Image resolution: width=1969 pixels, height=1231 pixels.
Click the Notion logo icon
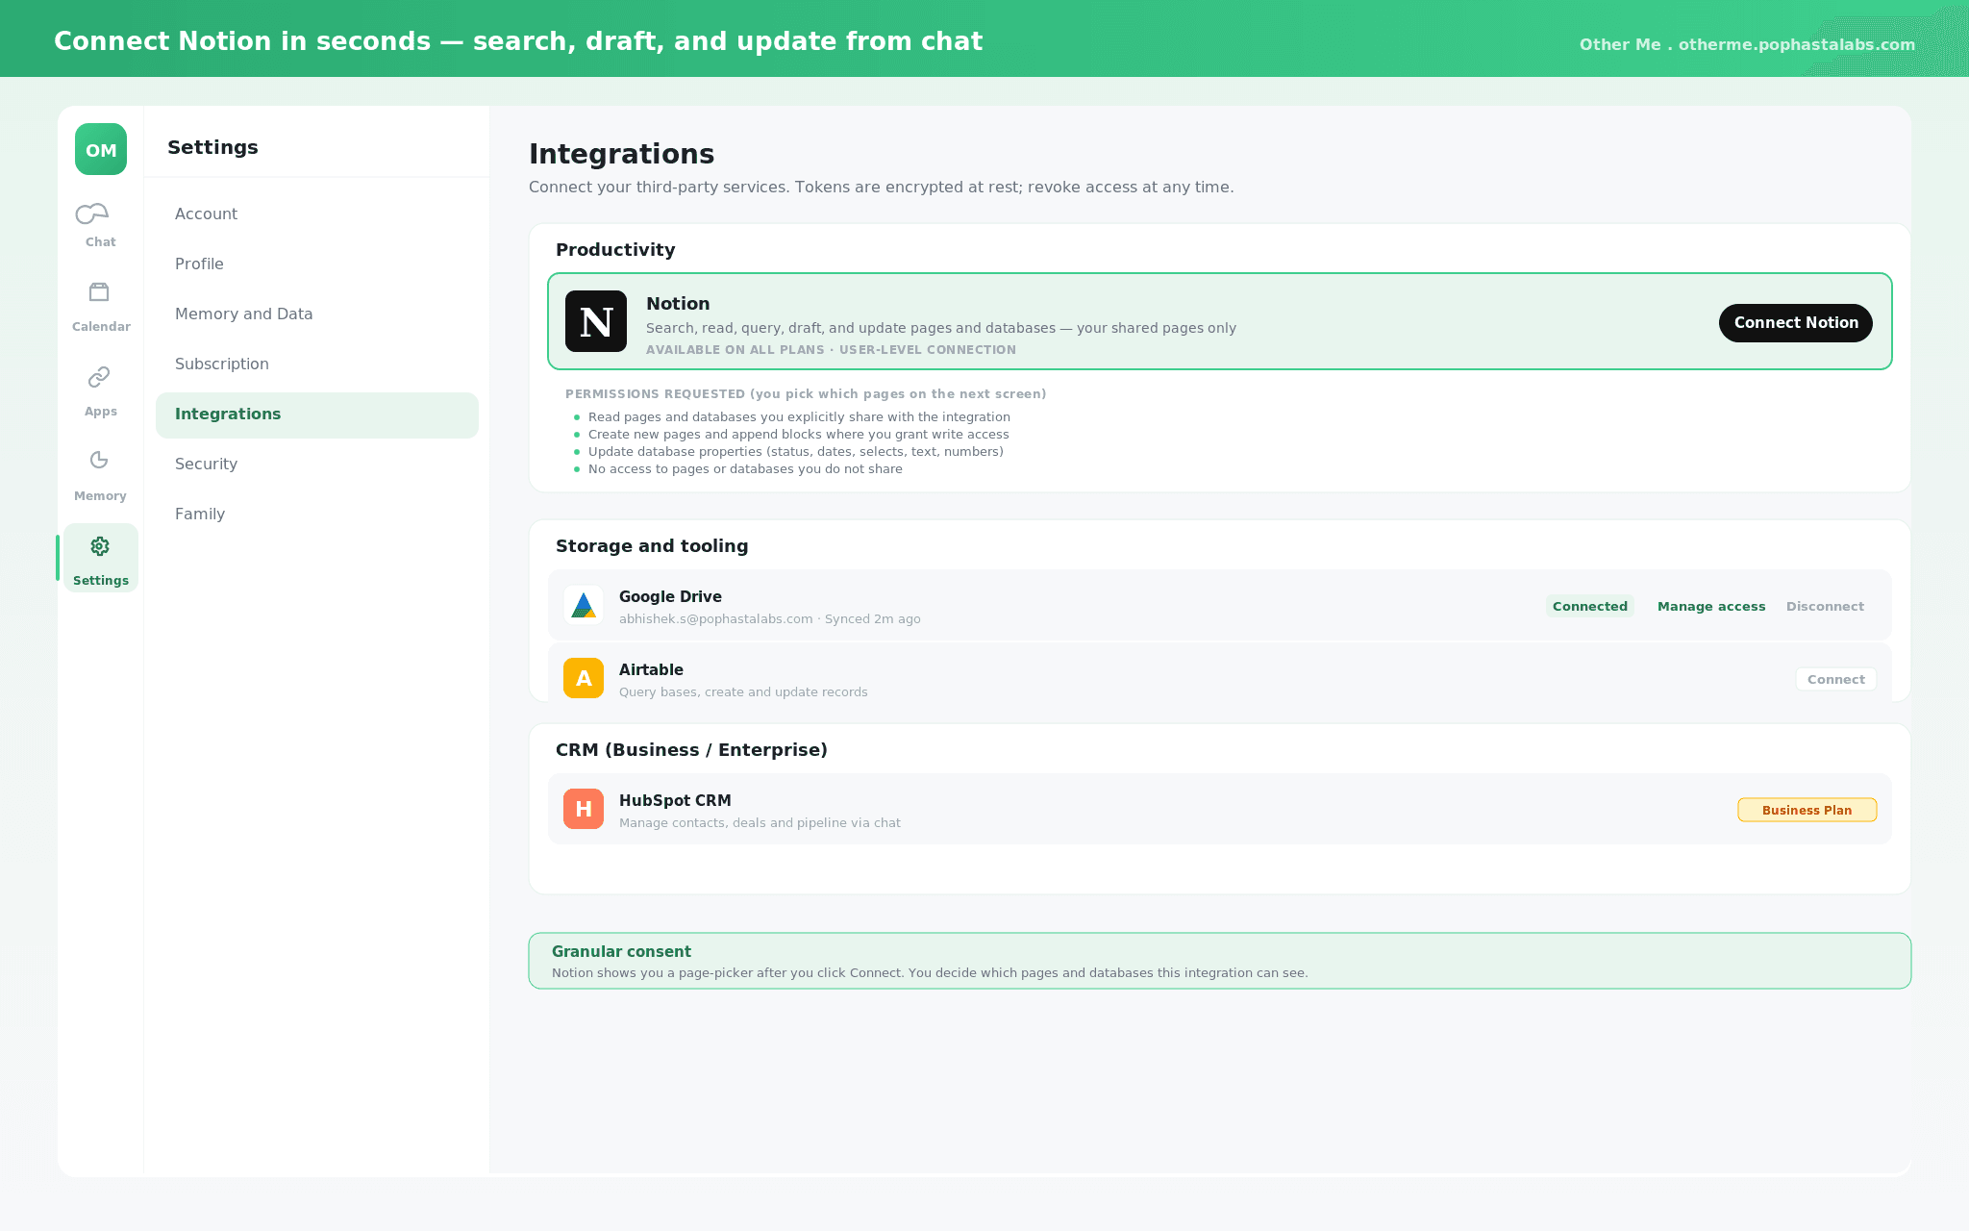[x=596, y=321]
